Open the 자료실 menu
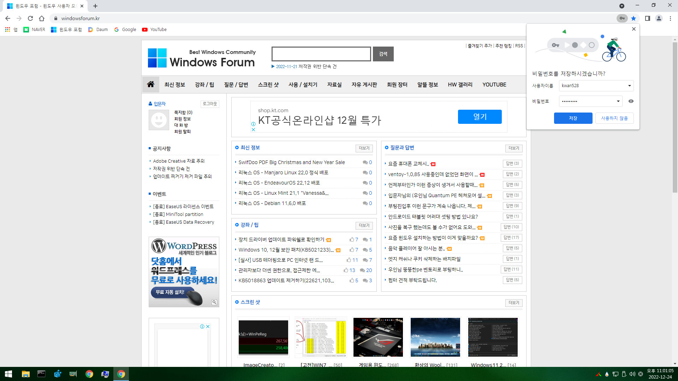Viewport: 678px width, 381px height. coord(334,85)
